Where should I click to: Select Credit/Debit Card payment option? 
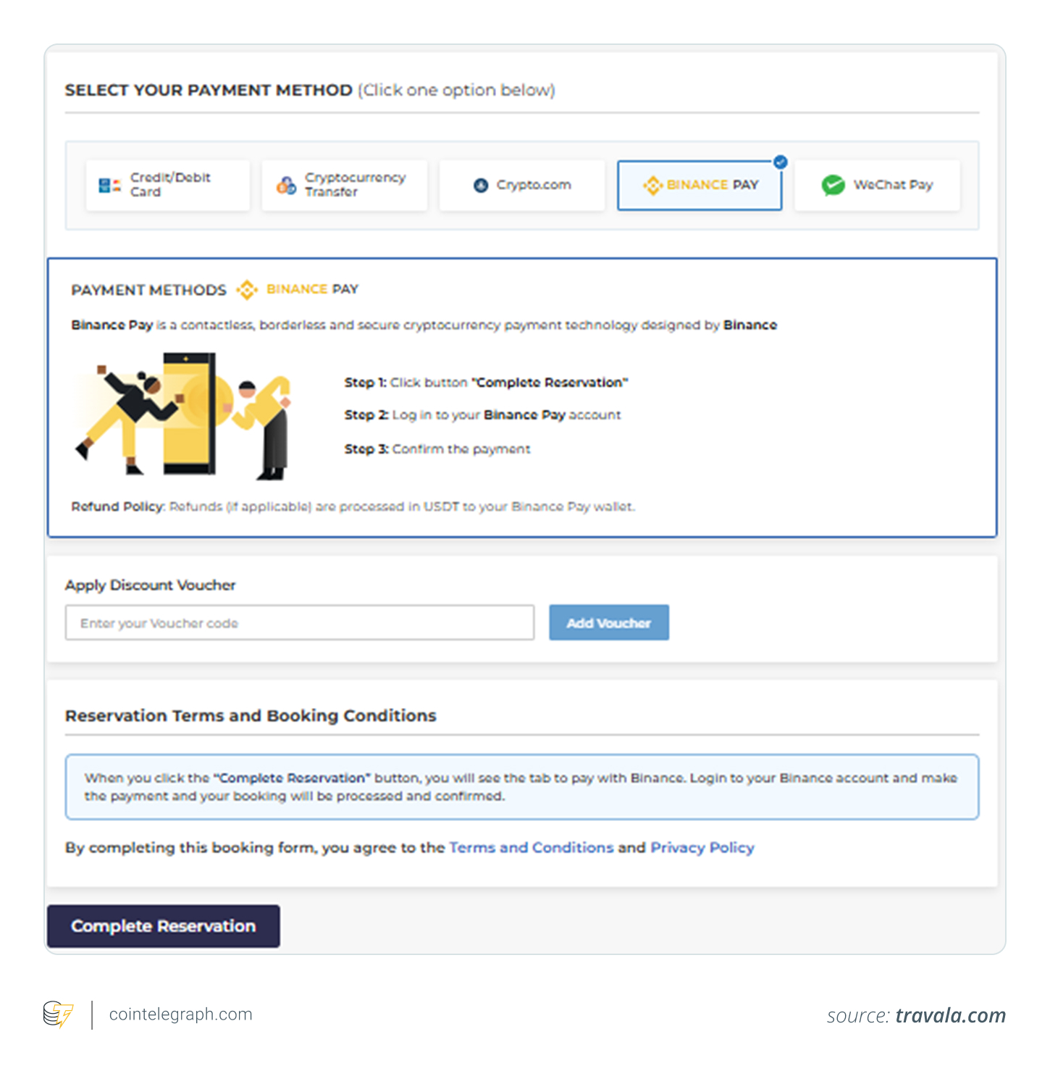point(168,186)
